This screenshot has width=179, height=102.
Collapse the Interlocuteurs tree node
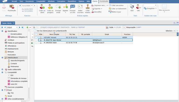(x=2, y=58)
